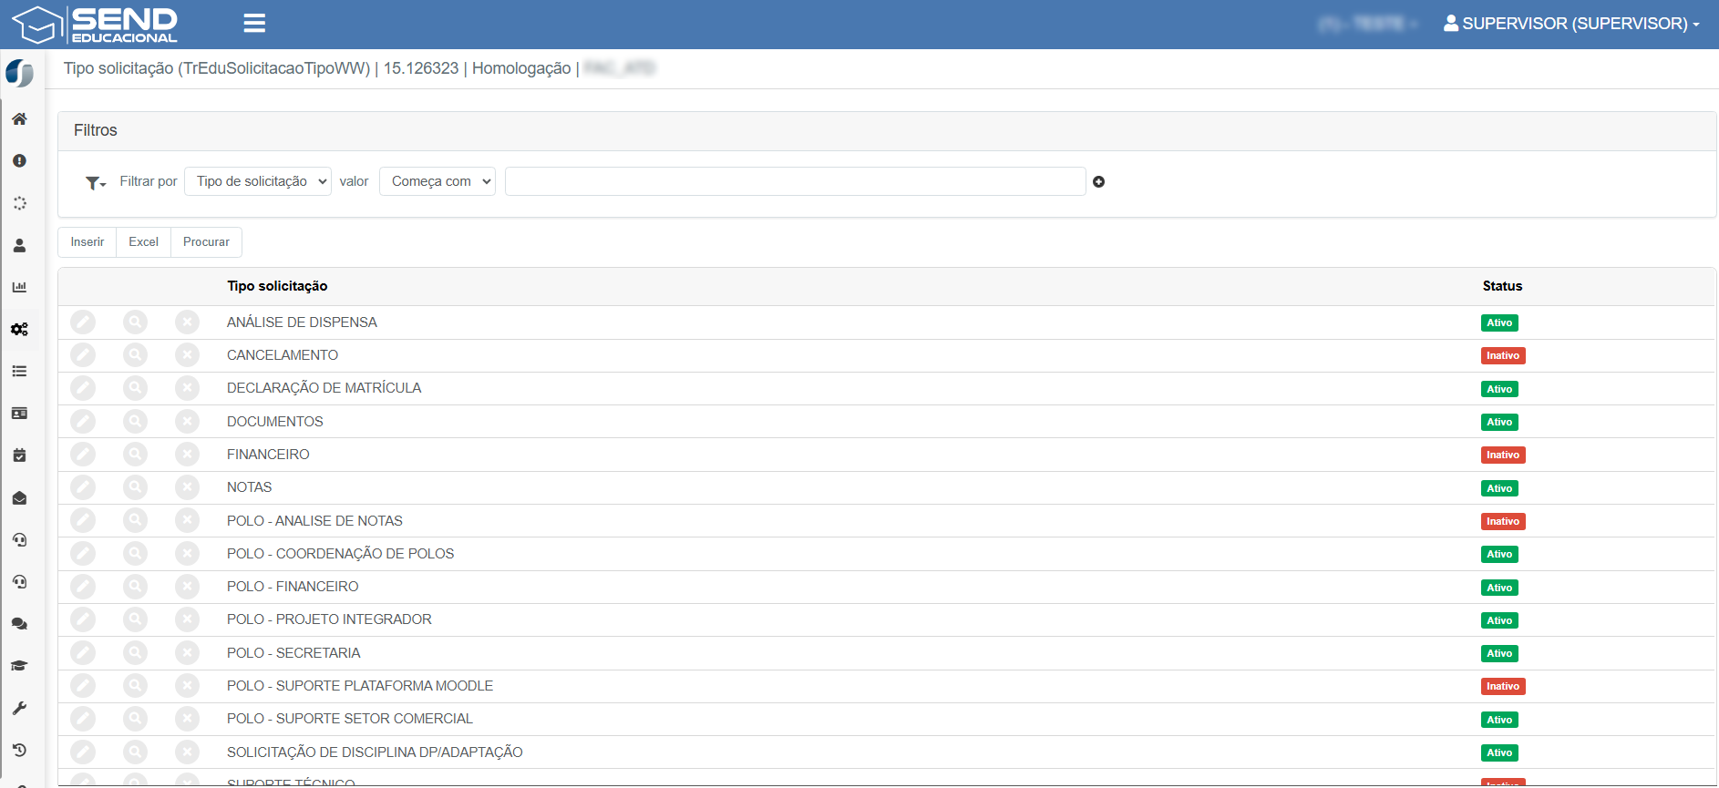Image resolution: width=1719 pixels, height=788 pixels.
Task: Delete the DOCUMENTOS row
Action: [187, 422]
